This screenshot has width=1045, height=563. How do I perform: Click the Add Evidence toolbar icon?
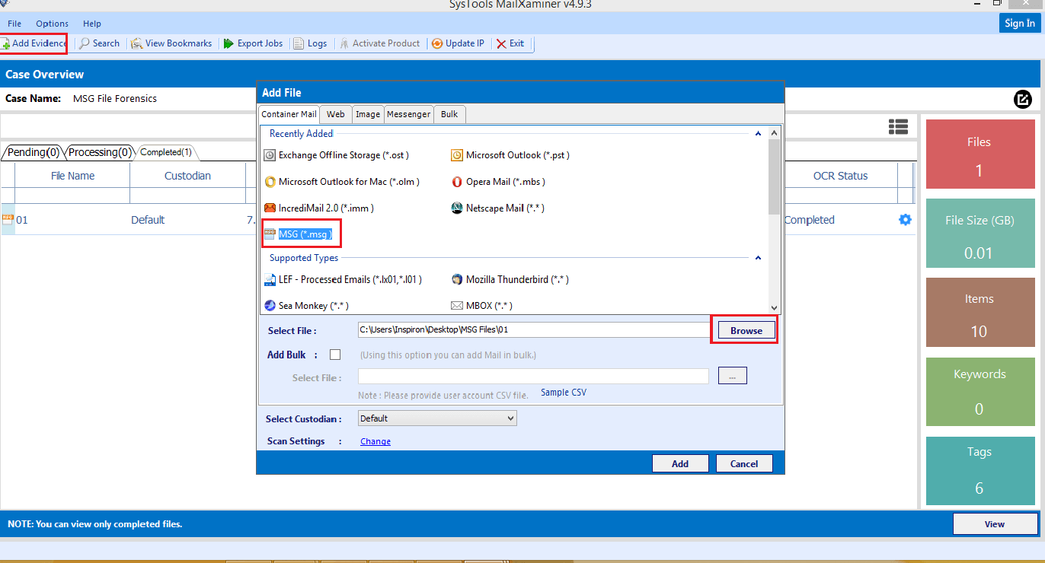pos(6,44)
